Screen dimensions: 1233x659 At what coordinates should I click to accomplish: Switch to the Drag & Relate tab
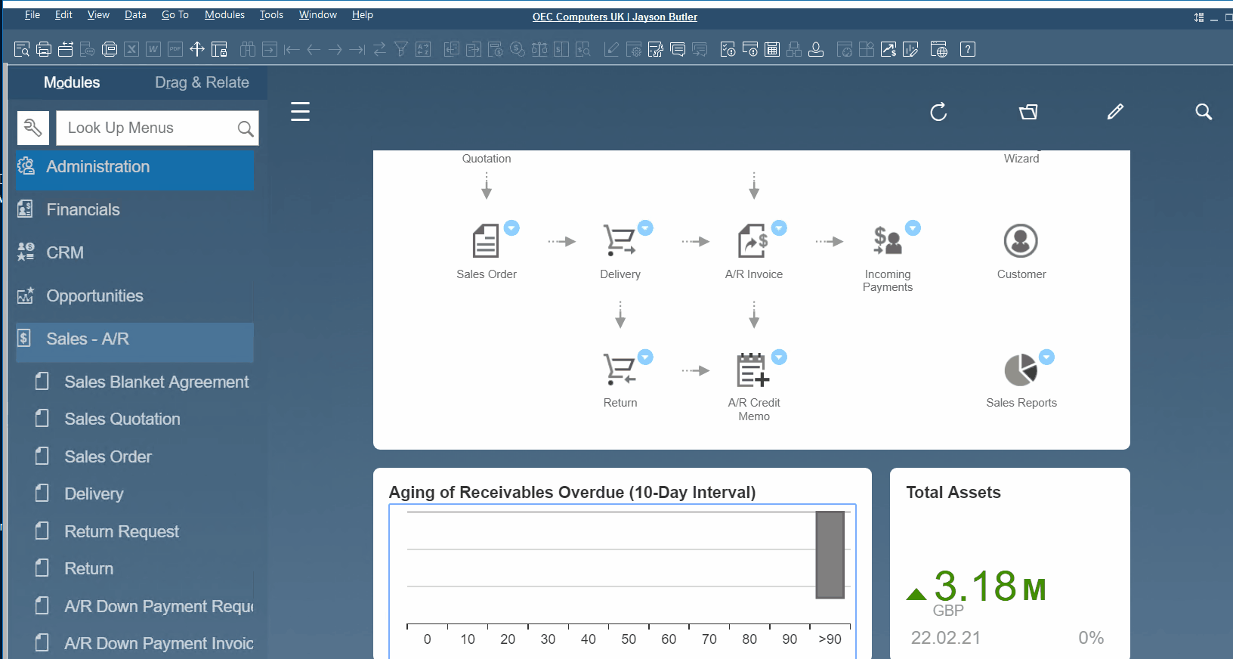click(x=202, y=82)
